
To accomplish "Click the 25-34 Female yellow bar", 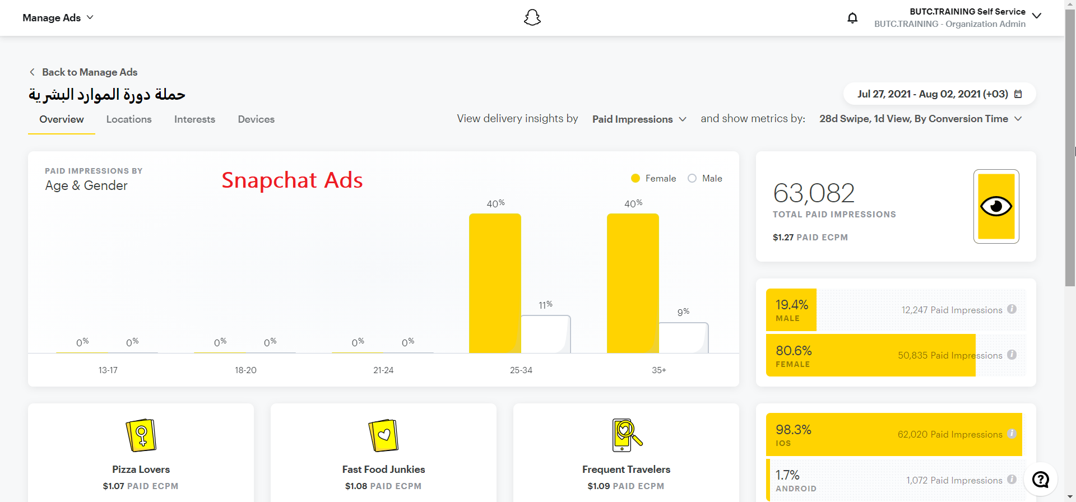I will (x=495, y=283).
